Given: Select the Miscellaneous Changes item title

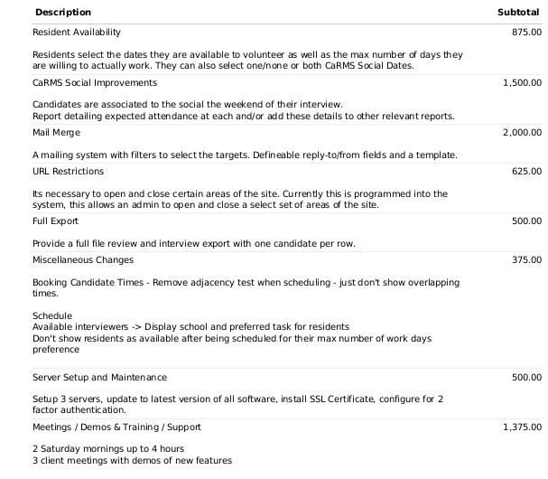Looking at the screenshot, I should coord(83,260).
